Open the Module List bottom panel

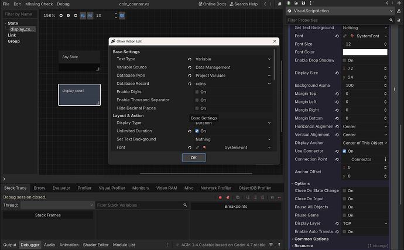(124, 245)
